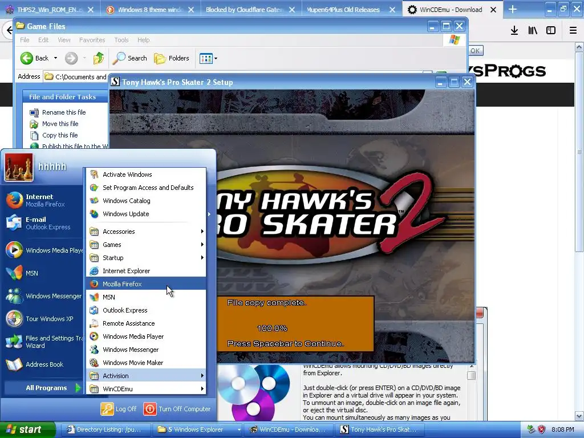The width and height of the screenshot is (584, 438).
Task: Click Rename this file link
Action: tap(64, 112)
